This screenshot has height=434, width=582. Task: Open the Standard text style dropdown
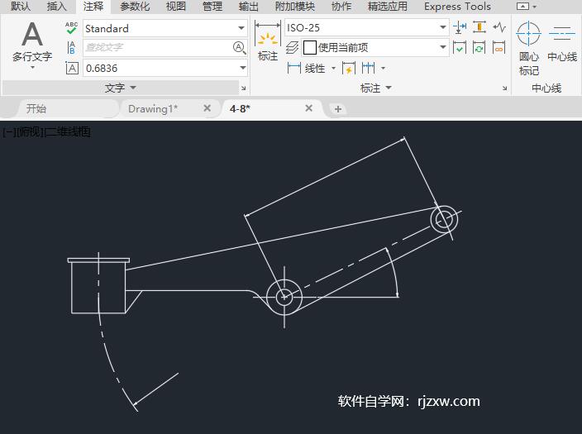pyautogui.click(x=241, y=28)
